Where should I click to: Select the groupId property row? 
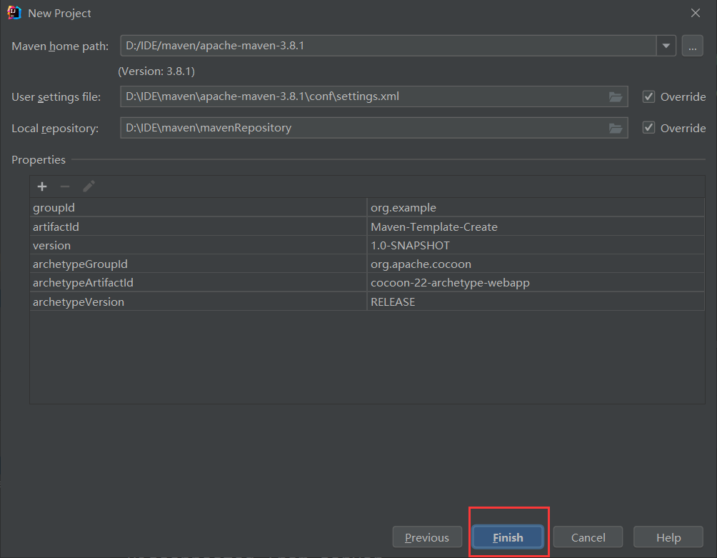[198, 208]
